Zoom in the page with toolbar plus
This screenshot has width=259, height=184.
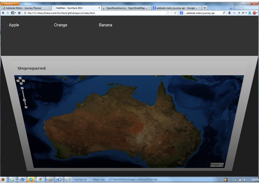(x=239, y=13)
